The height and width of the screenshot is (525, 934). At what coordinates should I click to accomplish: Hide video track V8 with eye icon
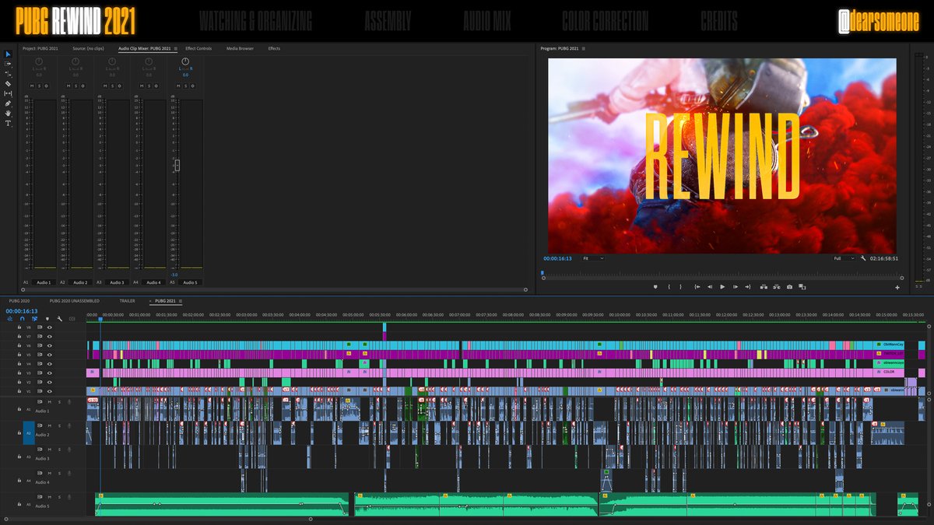(x=50, y=327)
